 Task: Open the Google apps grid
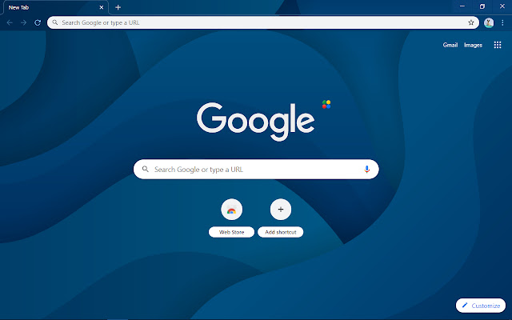tap(498, 45)
